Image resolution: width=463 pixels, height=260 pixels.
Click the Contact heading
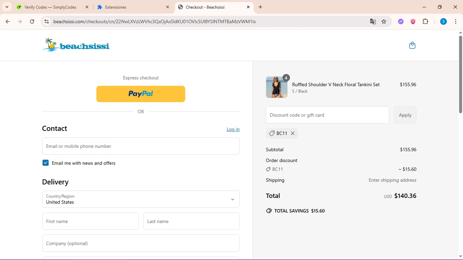[55, 128]
